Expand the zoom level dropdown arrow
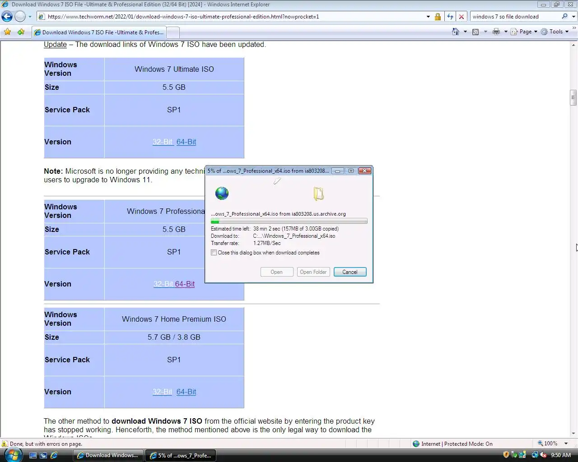The image size is (578, 462). (x=566, y=444)
